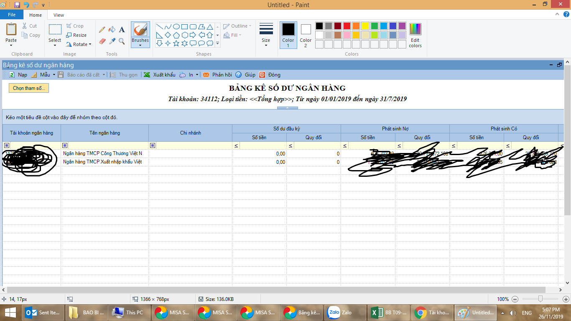Open Edit colors palette
571x321 pixels.
click(415, 36)
